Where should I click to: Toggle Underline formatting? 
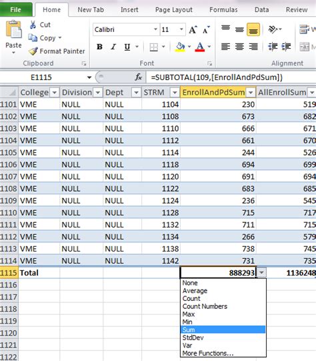point(127,47)
